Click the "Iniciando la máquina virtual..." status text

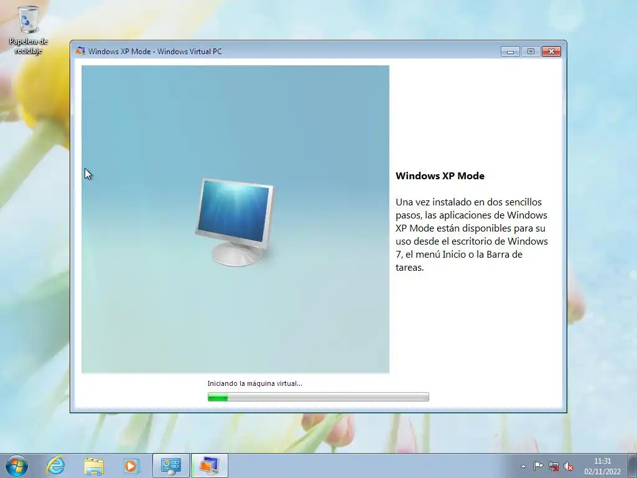coord(254,383)
